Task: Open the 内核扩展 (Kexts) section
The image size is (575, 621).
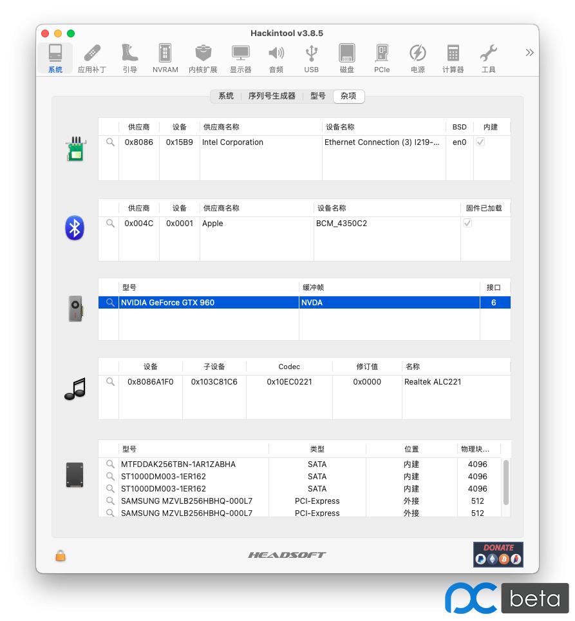Action: (x=203, y=58)
